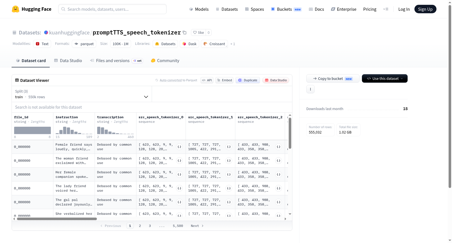
Task: Jump to last page 5,500
Action: (178, 226)
